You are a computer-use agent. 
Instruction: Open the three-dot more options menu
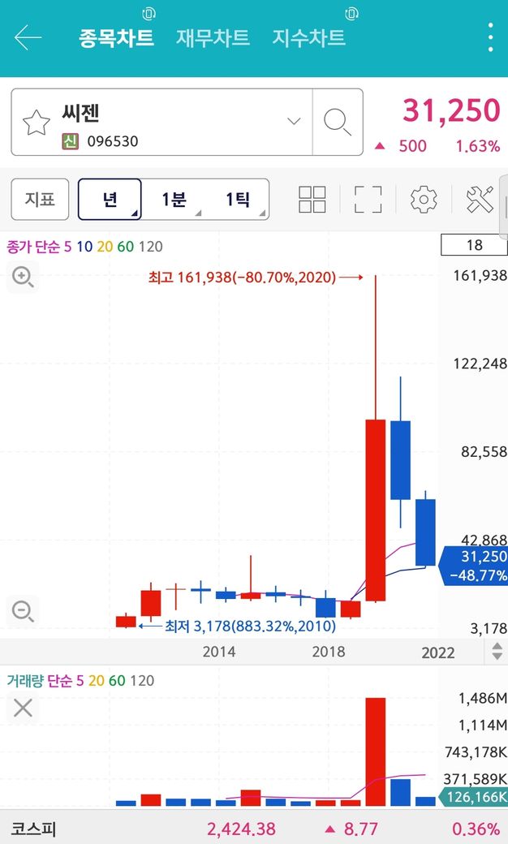(x=490, y=37)
